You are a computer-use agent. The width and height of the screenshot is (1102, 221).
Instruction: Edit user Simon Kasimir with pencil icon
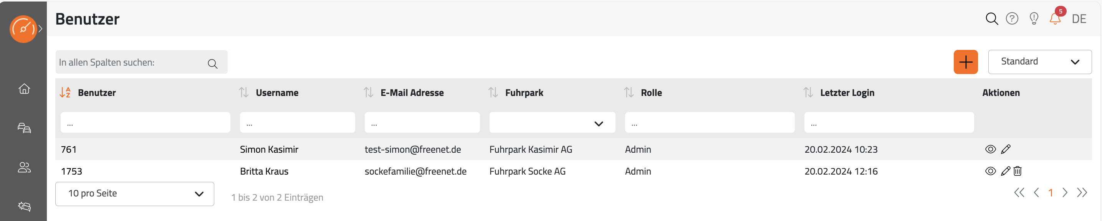tap(1006, 149)
